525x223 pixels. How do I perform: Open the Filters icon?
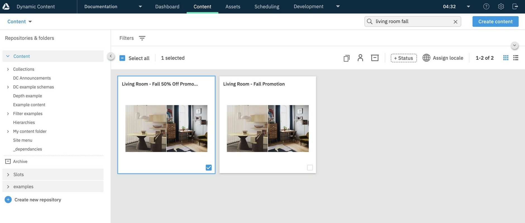tap(142, 38)
